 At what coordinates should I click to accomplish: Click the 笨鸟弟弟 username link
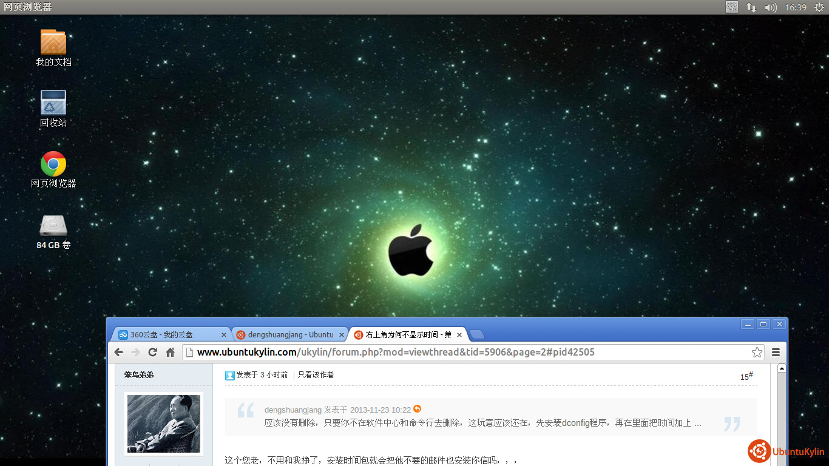click(x=139, y=375)
